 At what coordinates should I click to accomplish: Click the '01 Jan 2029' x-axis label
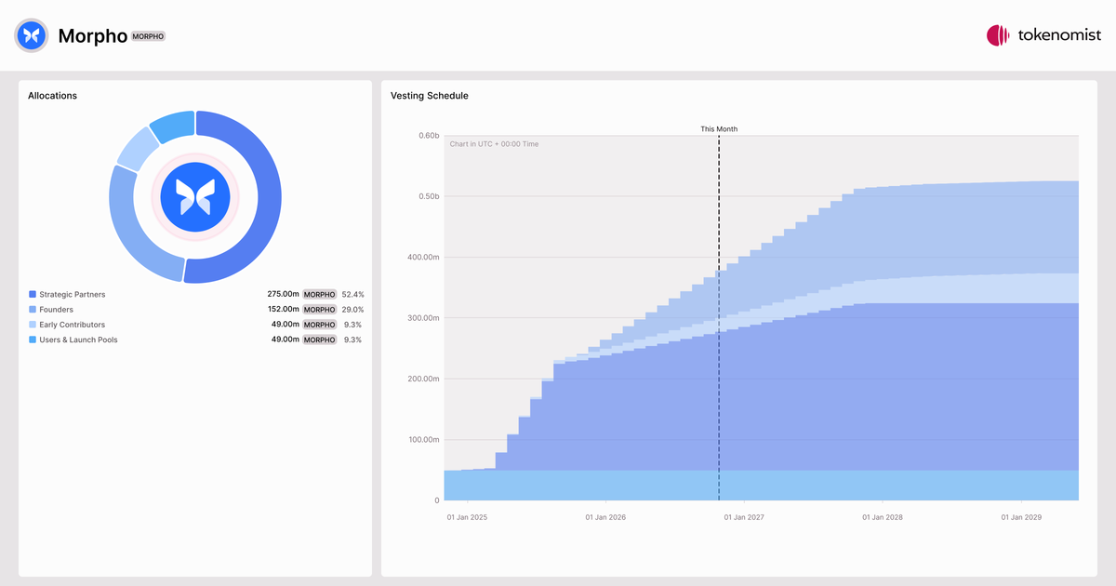[x=1020, y=517]
